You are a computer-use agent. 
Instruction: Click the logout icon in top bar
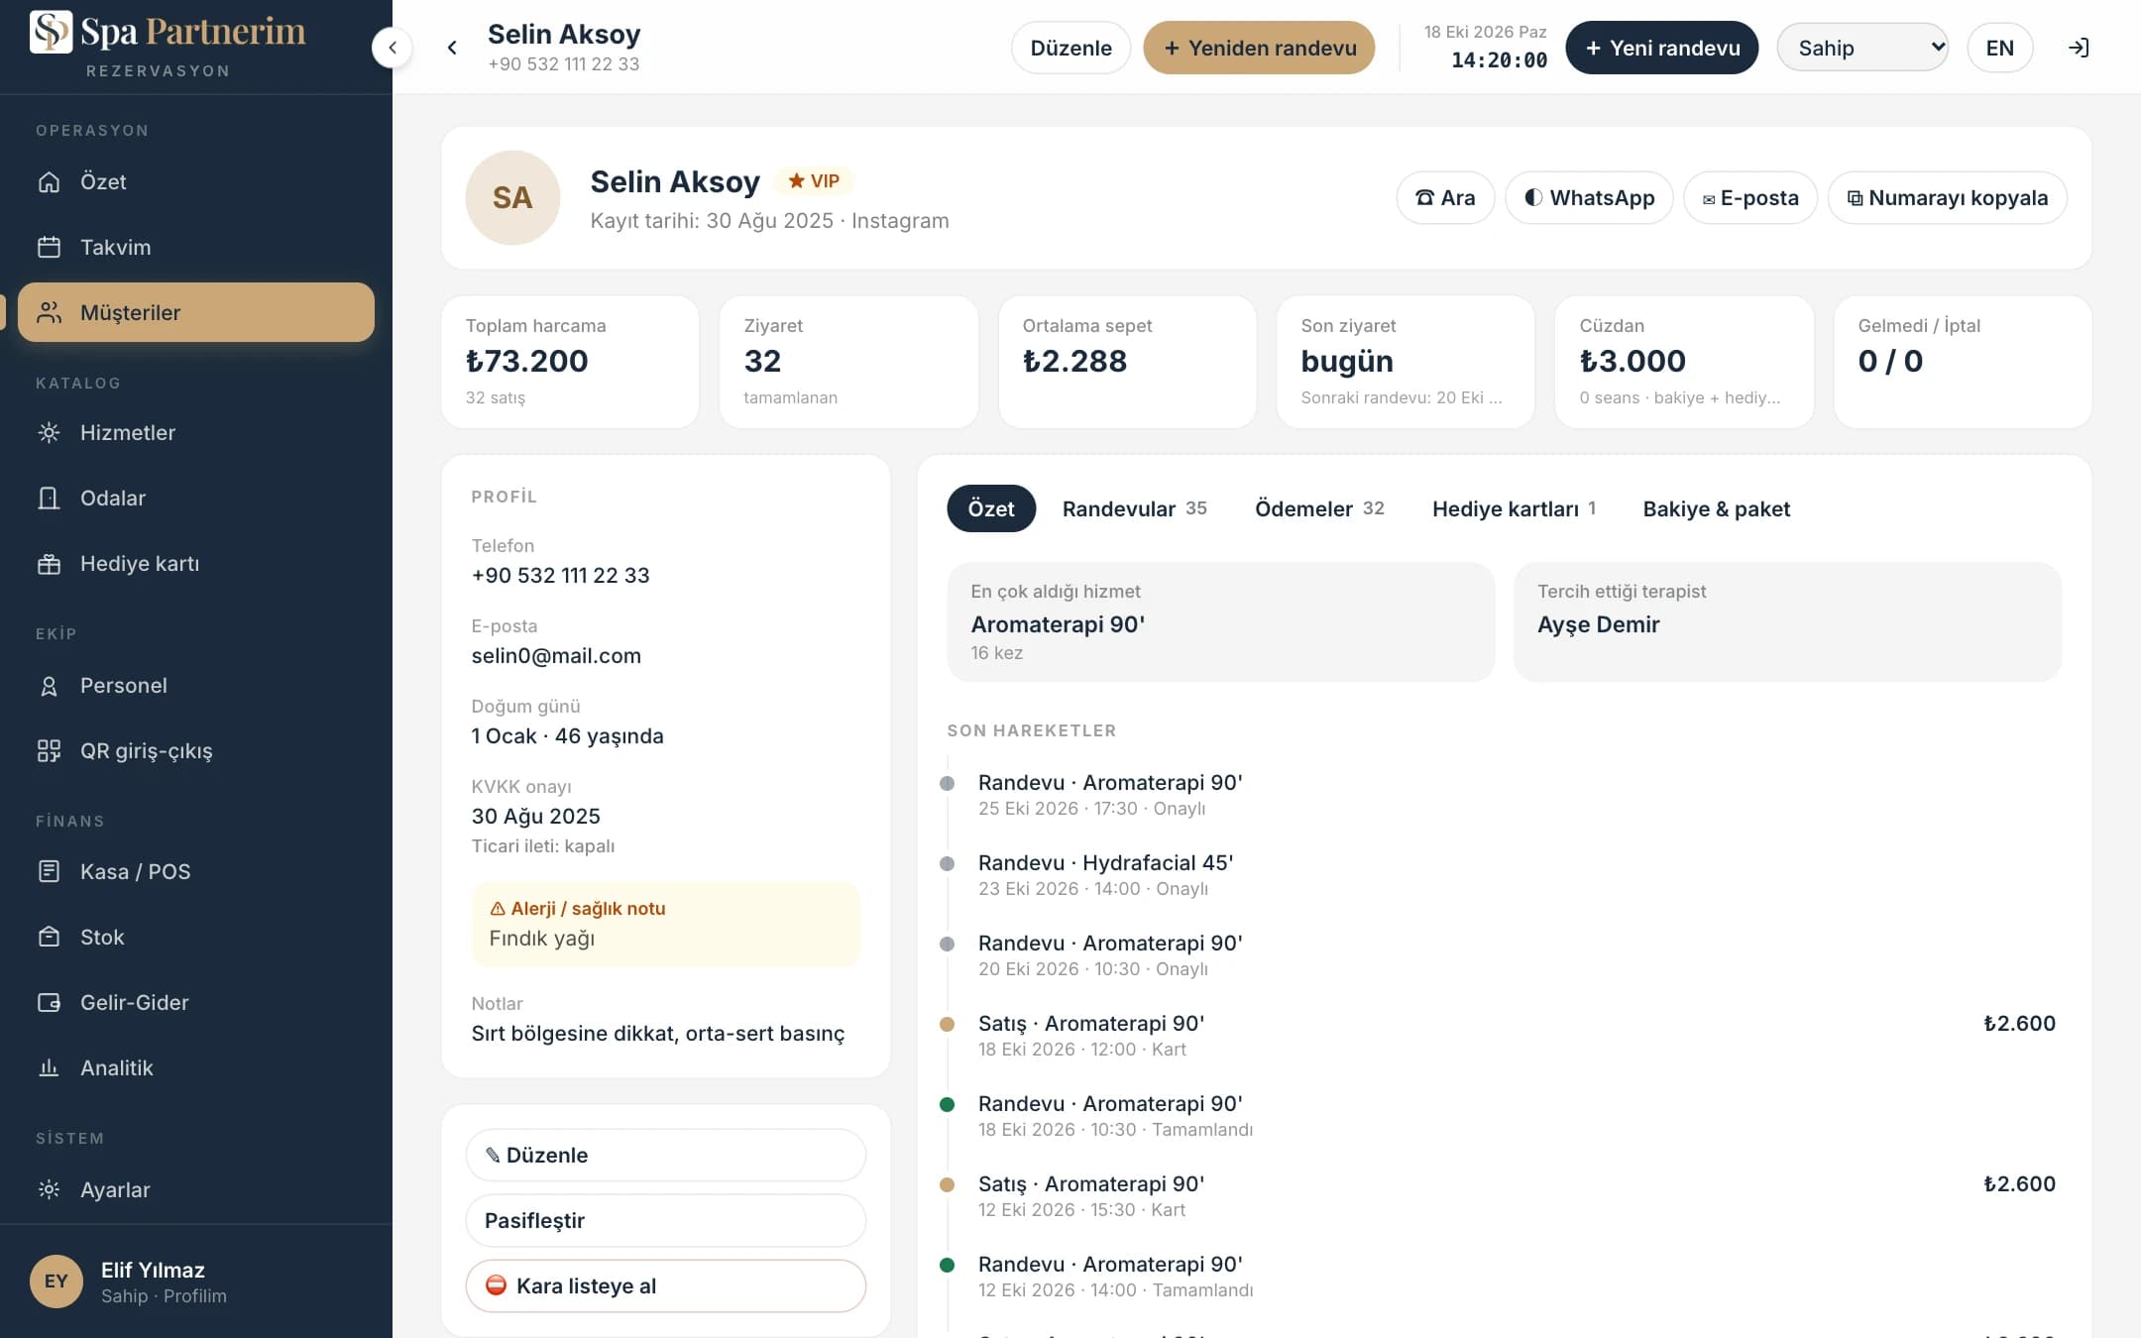coord(2079,48)
